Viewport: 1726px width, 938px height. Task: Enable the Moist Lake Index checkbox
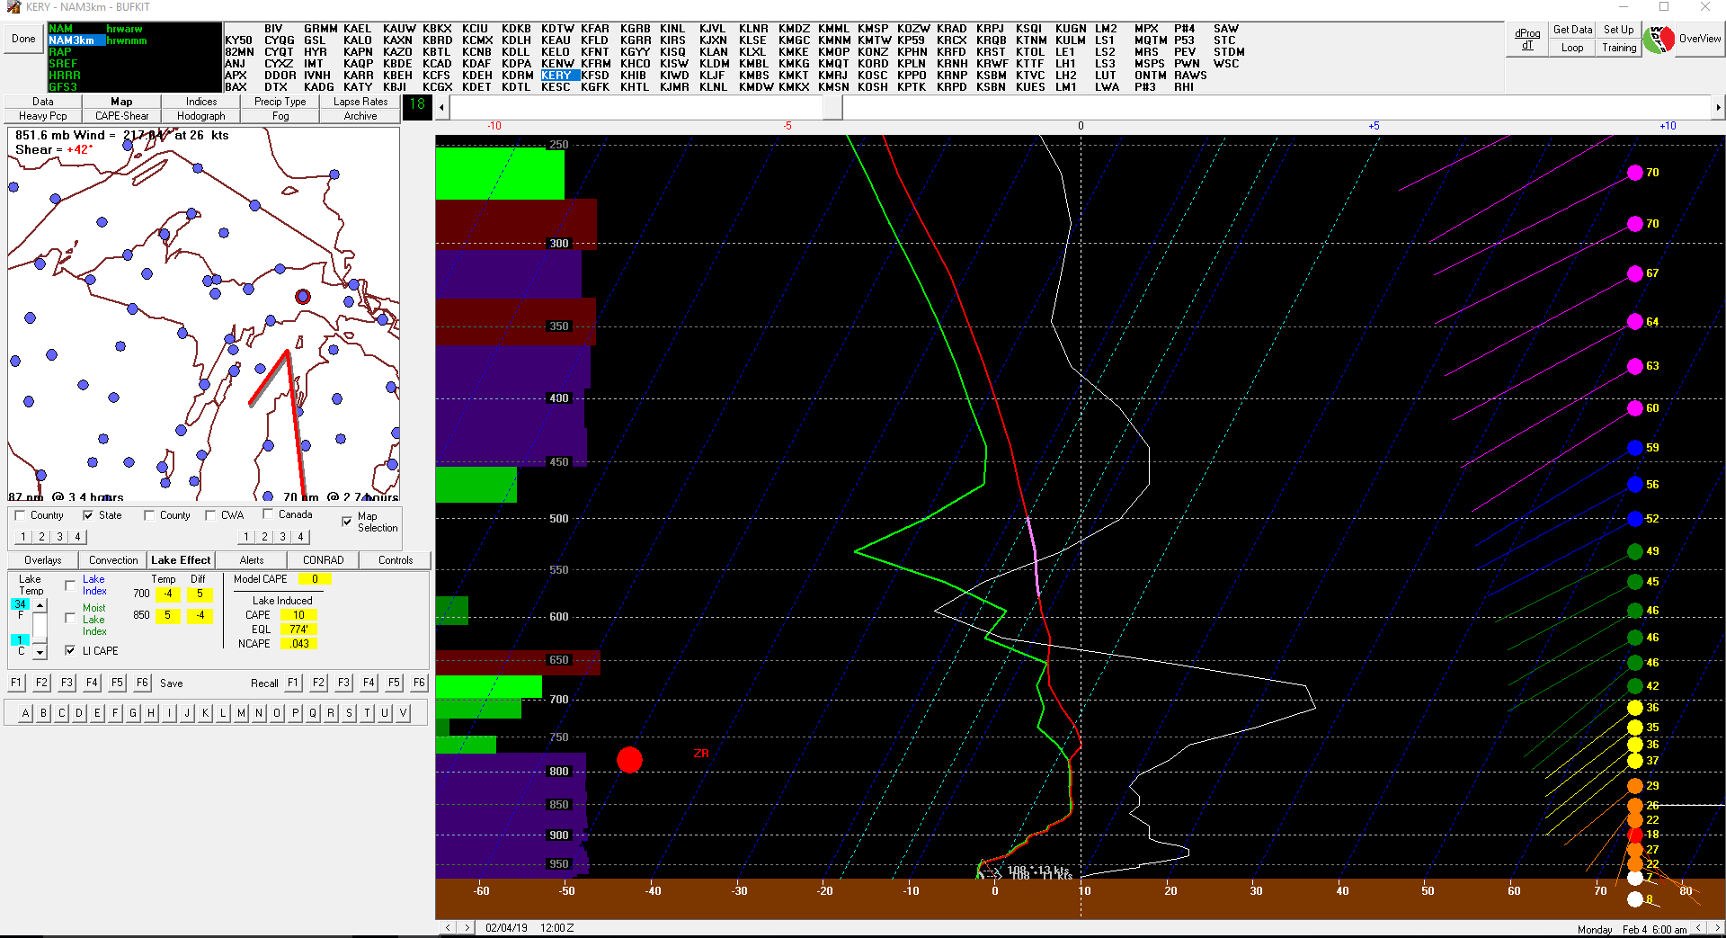tap(70, 618)
